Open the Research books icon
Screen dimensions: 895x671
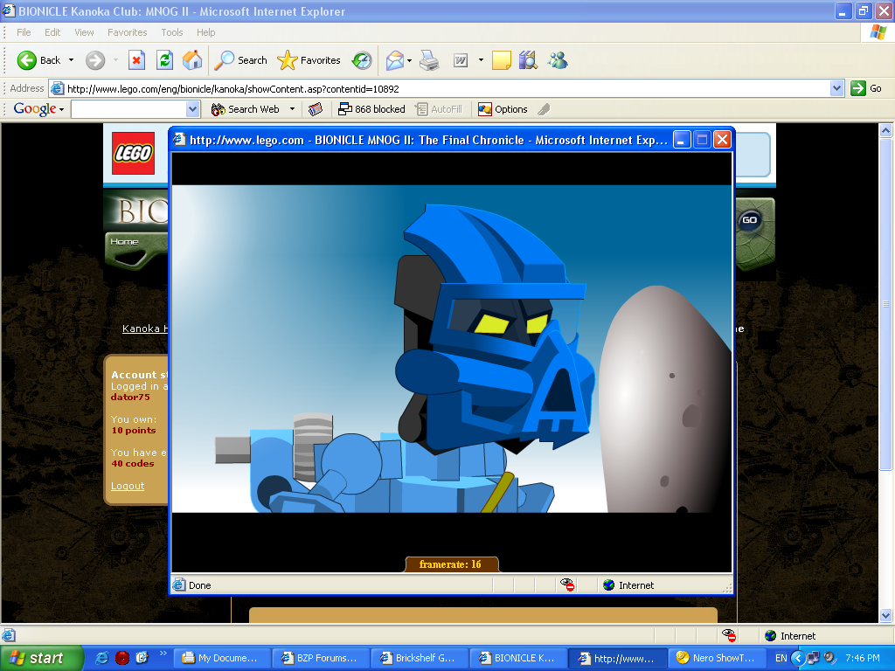coord(528,60)
